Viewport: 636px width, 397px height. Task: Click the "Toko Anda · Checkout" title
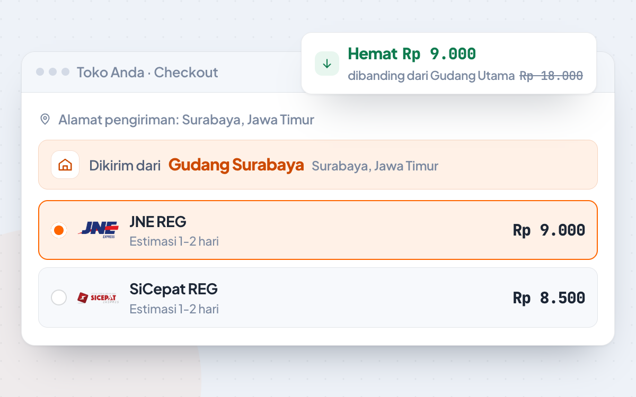point(147,72)
